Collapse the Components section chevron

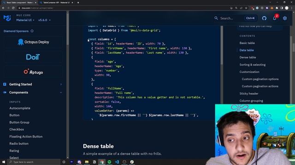(x=61, y=93)
